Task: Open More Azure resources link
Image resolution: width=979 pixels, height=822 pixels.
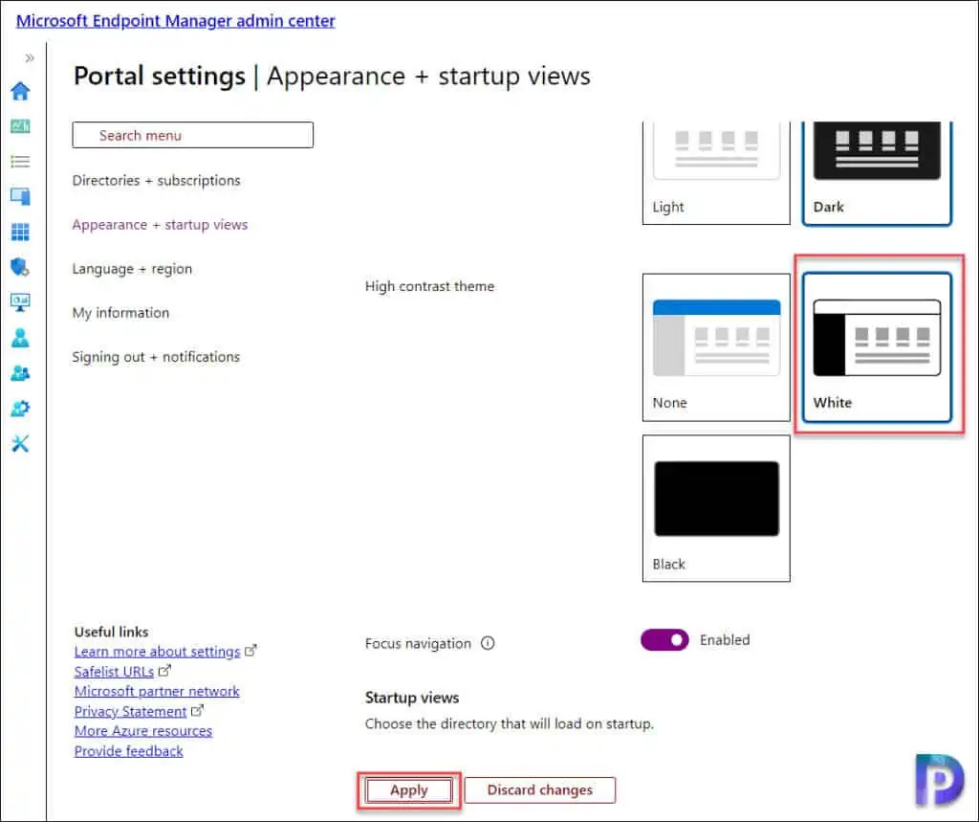Action: (x=143, y=731)
